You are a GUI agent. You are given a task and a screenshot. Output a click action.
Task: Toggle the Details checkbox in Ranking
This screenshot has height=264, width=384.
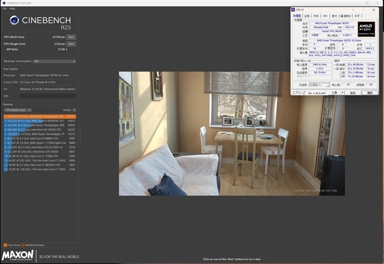(x=74, y=110)
